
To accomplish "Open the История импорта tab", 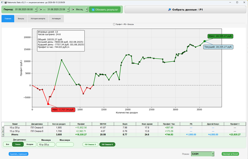I will (x=38, y=19).
